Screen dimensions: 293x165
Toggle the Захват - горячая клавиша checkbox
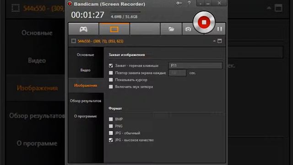click(111, 66)
